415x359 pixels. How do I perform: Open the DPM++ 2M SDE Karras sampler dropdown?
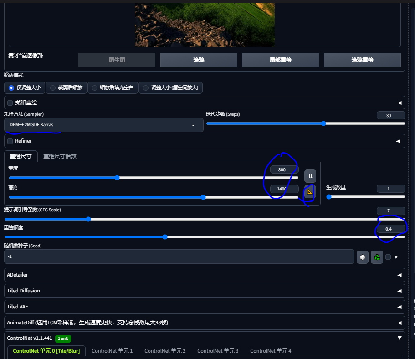click(x=103, y=125)
